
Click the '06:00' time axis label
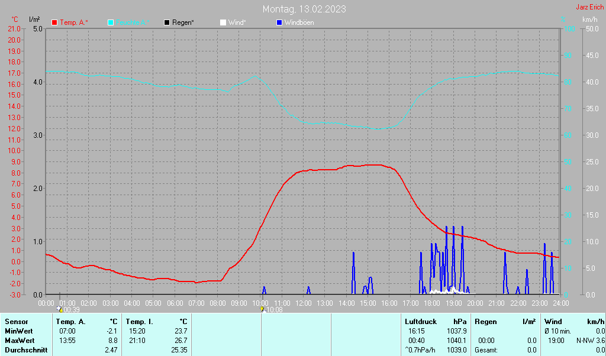click(x=175, y=303)
